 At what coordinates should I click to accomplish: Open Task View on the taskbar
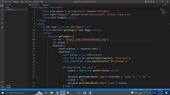(x=46, y=93)
